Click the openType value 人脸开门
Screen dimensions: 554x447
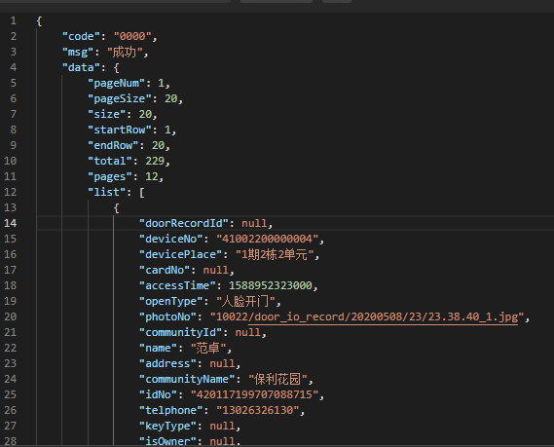tap(246, 301)
